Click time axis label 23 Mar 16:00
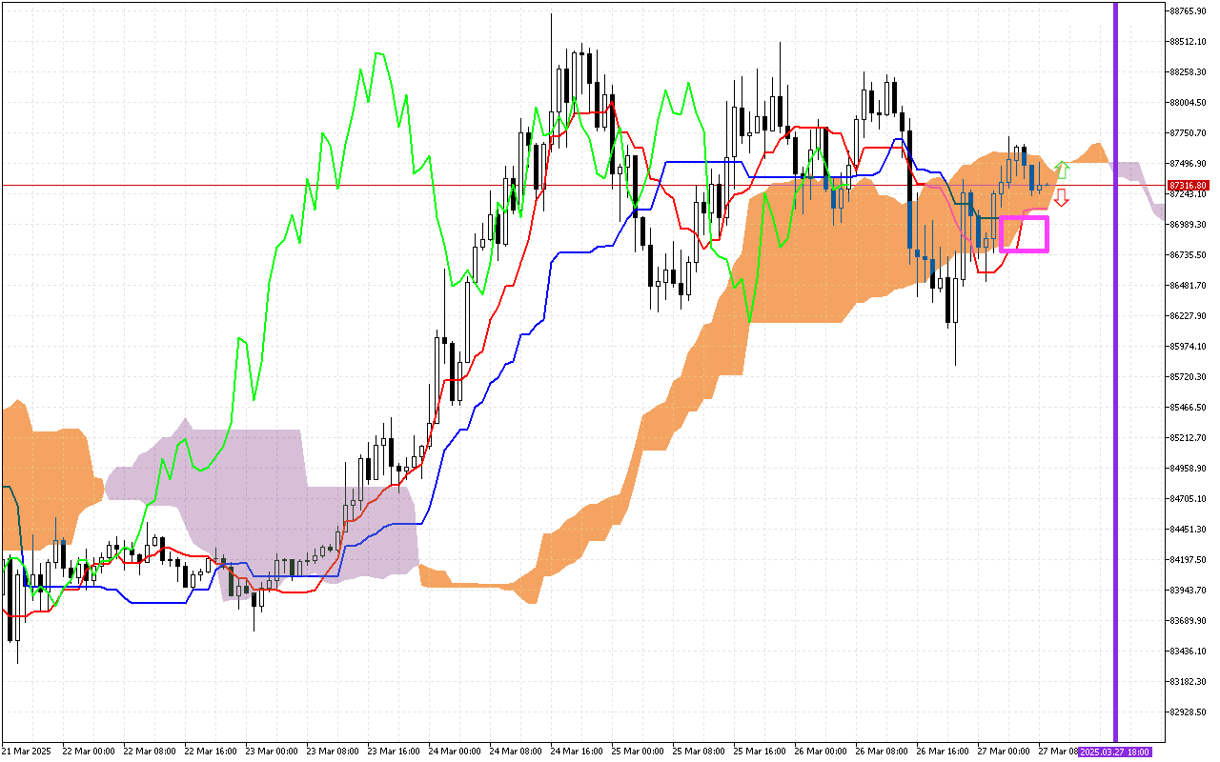This screenshot has height=762, width=1220. pyautogui.click(x=395, y=752)
